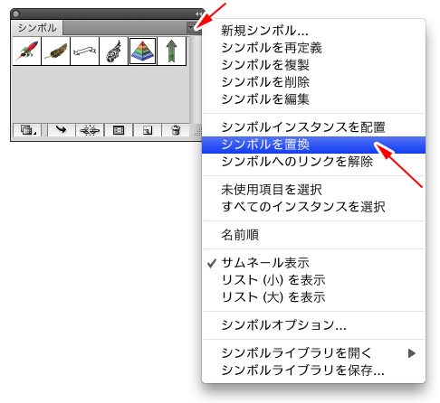The width and height of the screenshot is (440, 403).
Task: Select the シンボル panel tab
Action: pyautogui.click(x=37, y=28)
